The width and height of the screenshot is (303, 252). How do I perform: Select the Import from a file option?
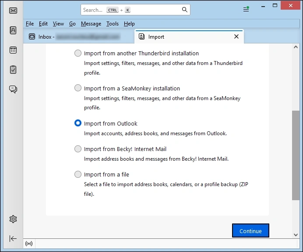pos(78,174)
